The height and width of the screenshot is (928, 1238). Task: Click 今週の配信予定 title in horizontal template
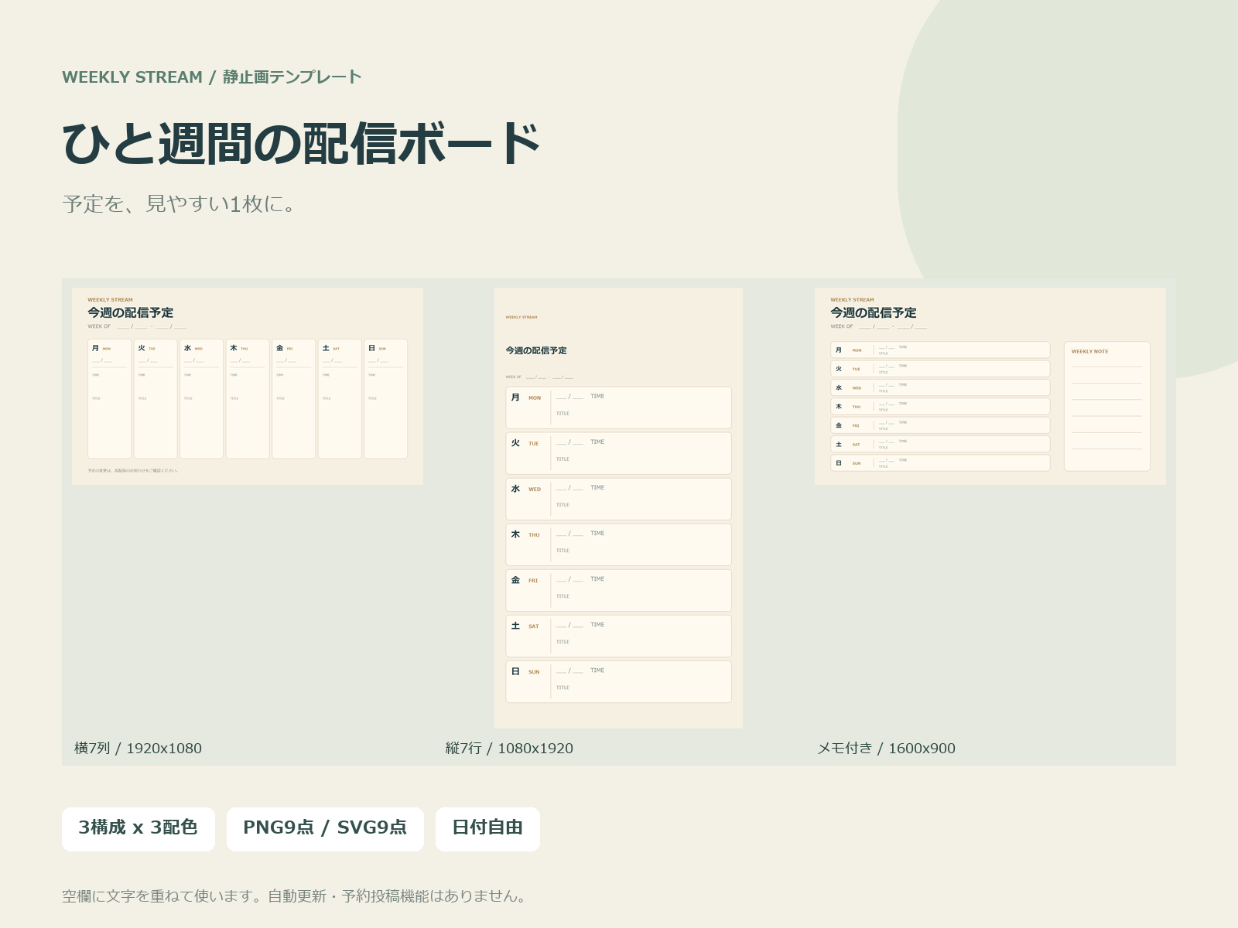130,312
